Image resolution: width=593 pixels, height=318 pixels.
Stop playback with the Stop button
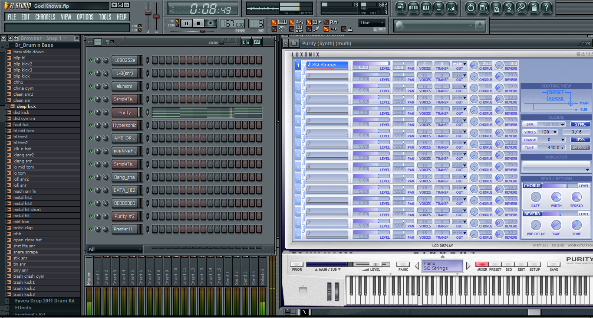click(x=199, y=23)
